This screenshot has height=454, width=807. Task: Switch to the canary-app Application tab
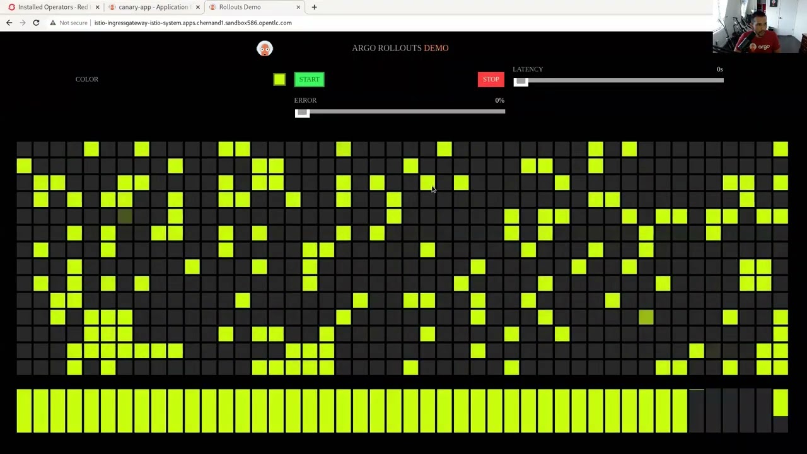(154, 7)
